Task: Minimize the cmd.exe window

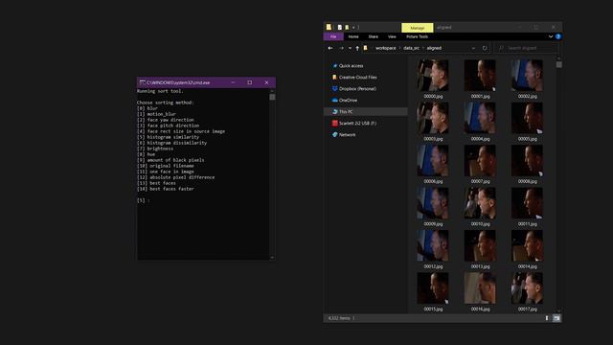Action: [233, 82]
